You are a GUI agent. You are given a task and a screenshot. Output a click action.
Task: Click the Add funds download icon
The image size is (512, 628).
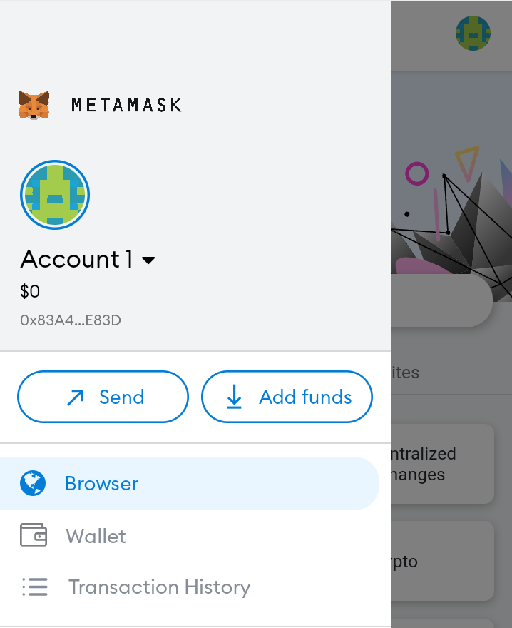pyautogui.click(x=235, y=397)
